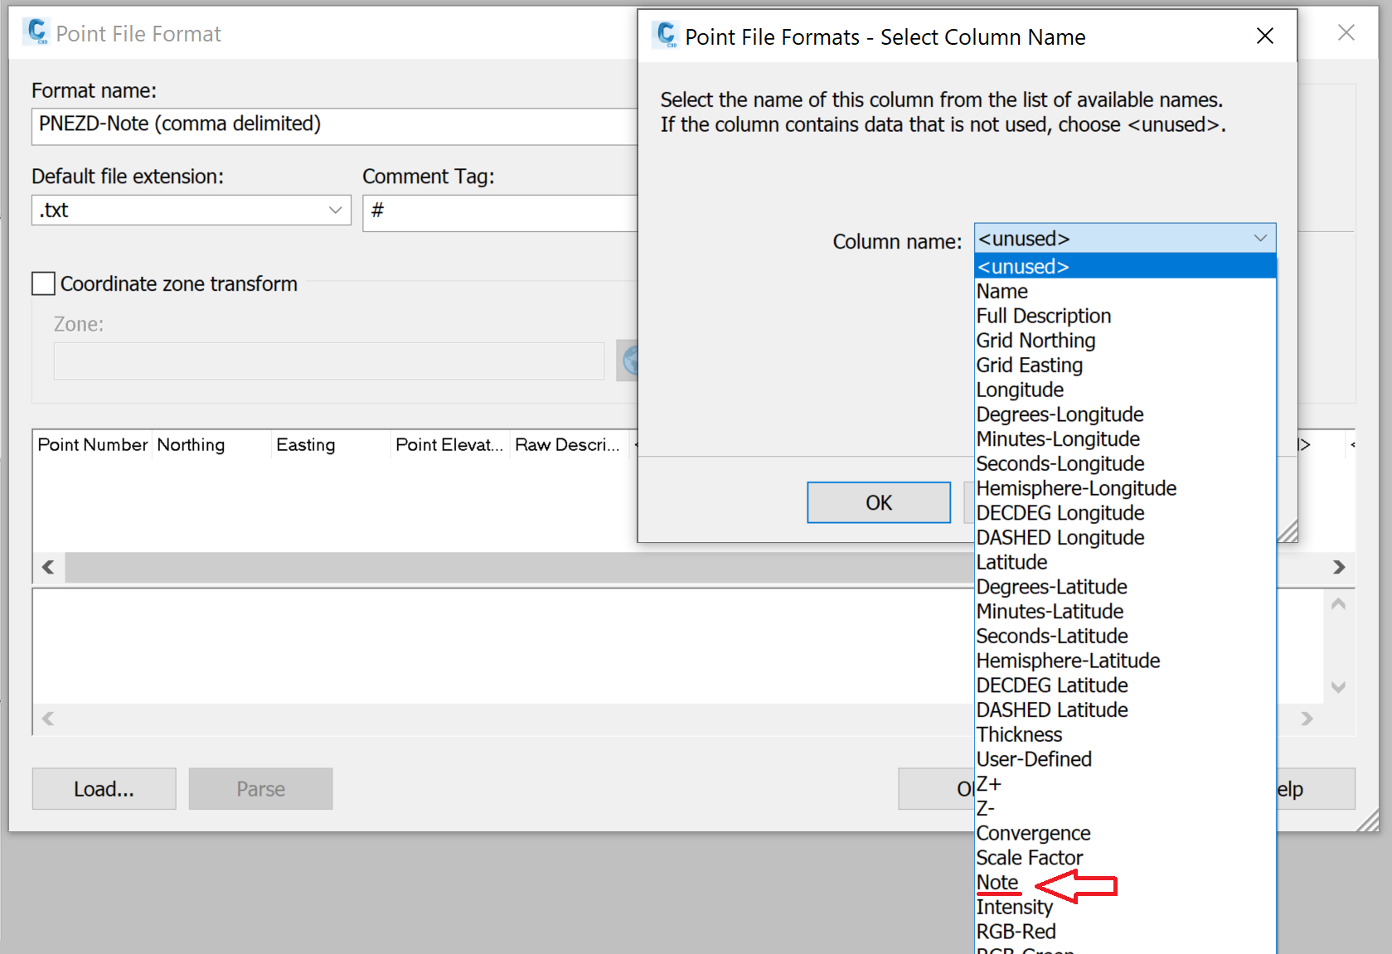
Task: Click the Comment Tag field
Action: (497, 213)
